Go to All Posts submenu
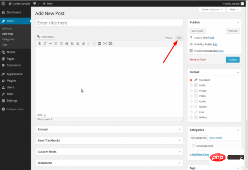Image resolution: width=248 pixels, height=170 pixels. 7,28
